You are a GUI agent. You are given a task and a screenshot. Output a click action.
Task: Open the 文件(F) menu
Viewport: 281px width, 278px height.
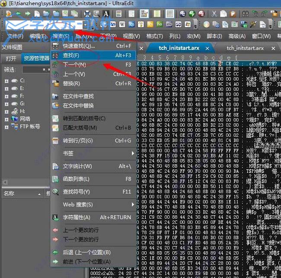[x=16, y=36]
